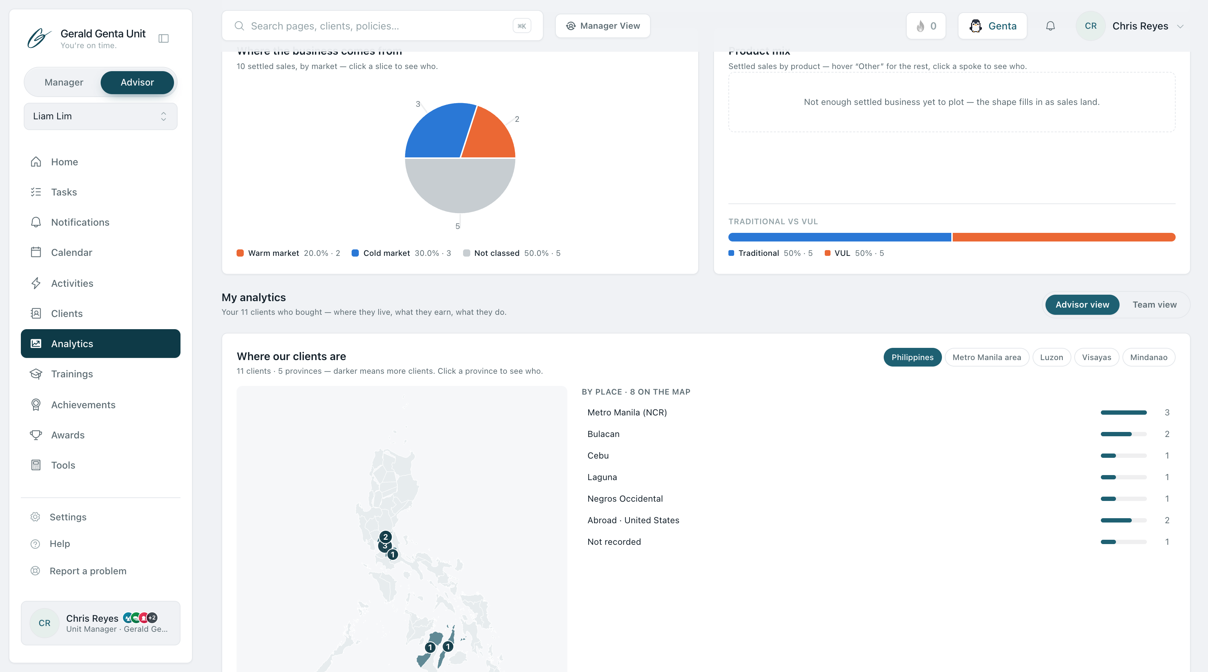This screenshot has height=672, width=1208.
Task: Click Report a problem lifebuoy icon
Action: point(35,571)
